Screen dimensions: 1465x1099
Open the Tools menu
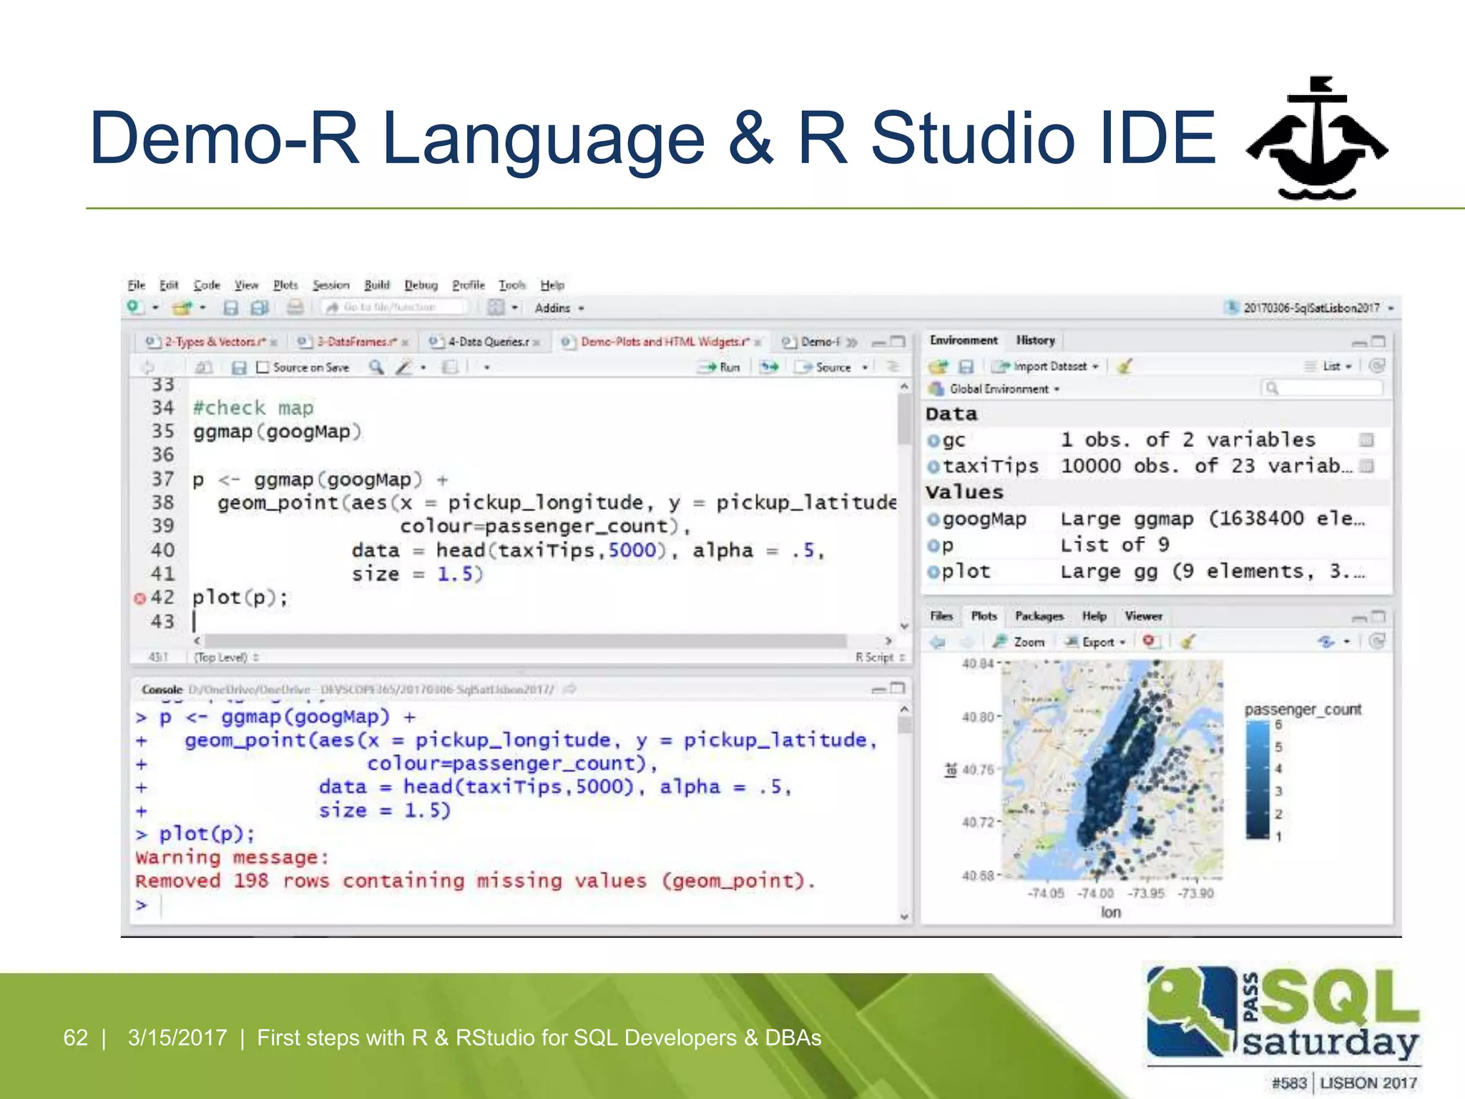[x=512, y=285]
